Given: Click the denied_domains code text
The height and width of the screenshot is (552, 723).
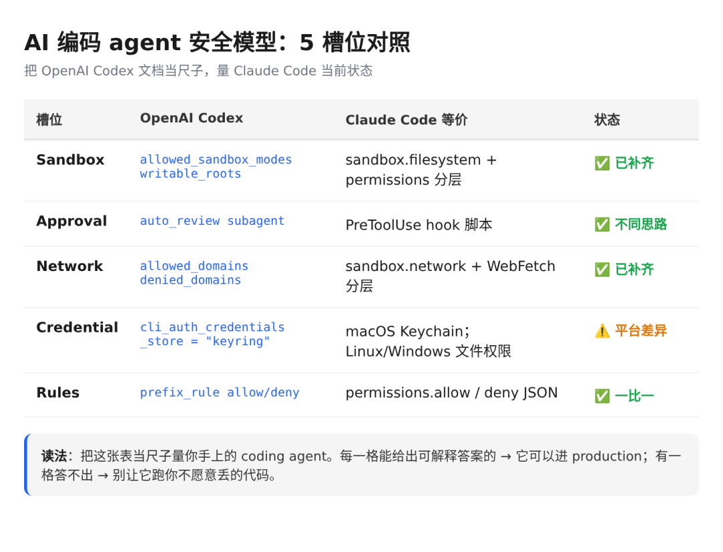Looking at the screenshot, I should tap(190, 280).
